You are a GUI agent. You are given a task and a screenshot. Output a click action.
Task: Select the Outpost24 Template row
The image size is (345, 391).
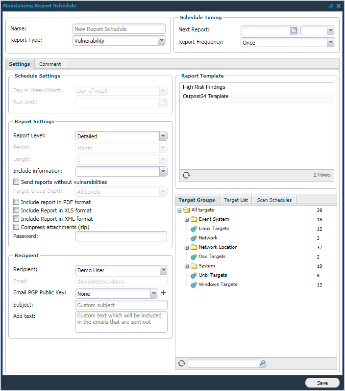coord(205,97)
